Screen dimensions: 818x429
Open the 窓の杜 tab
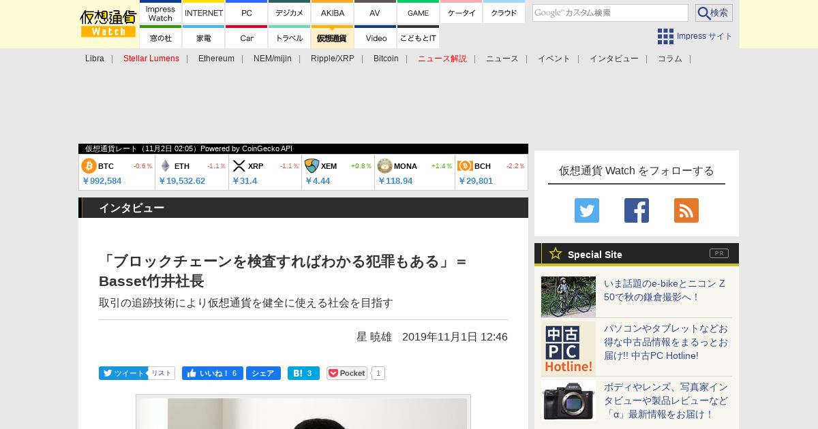click(x=160, y=37)
